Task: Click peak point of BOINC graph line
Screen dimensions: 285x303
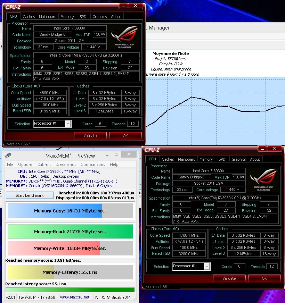Action: [192, 97]
